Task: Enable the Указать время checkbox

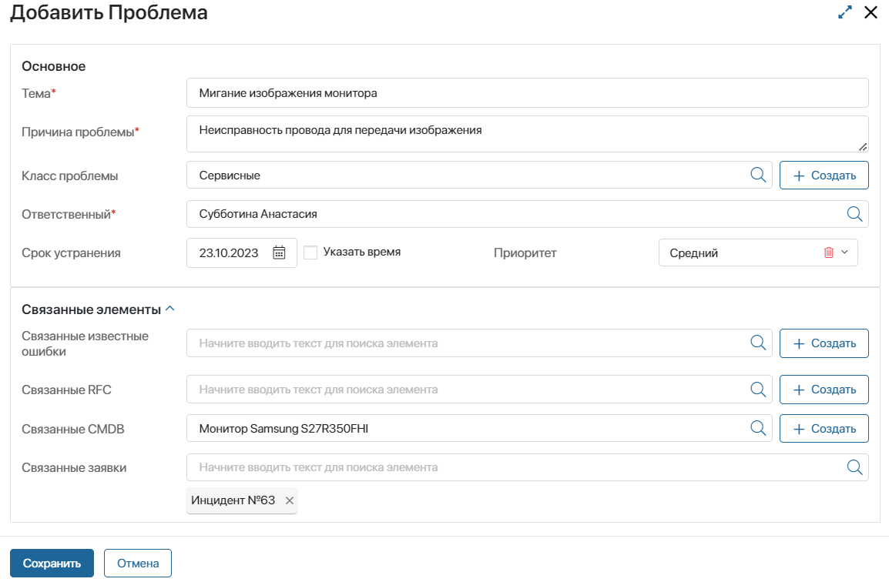Action: tap(310, 253)
